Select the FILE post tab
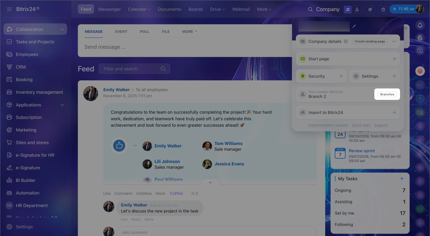 coord(166,32)
